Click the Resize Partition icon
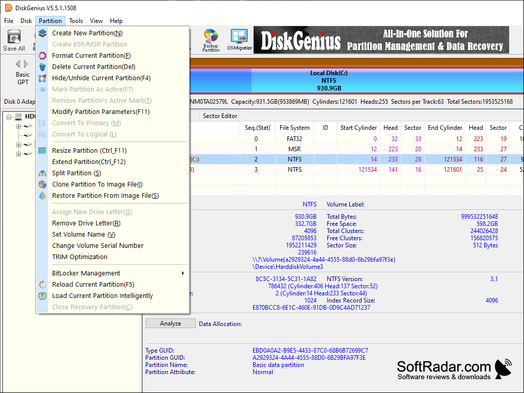524x393 pixels. [42, 151]
